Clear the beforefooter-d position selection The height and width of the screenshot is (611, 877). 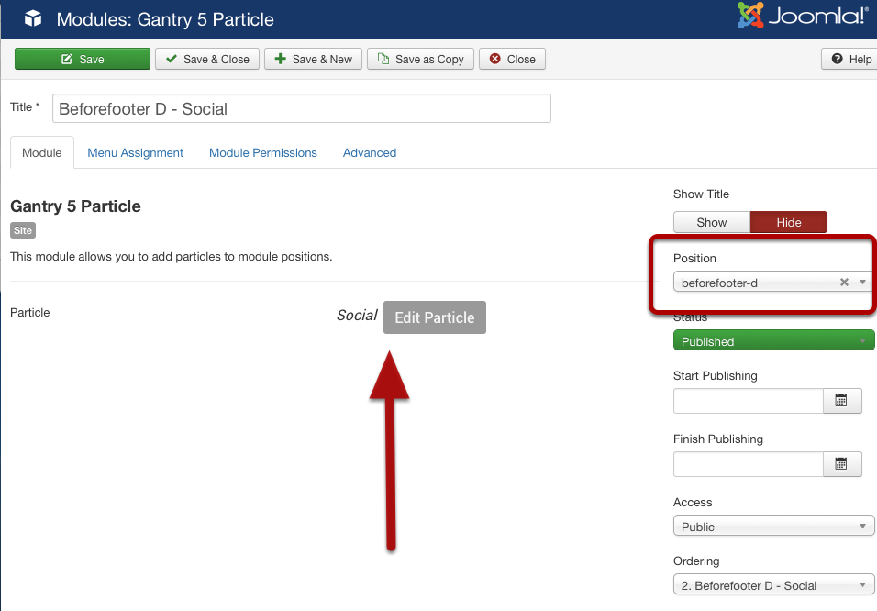pos(844,282)
